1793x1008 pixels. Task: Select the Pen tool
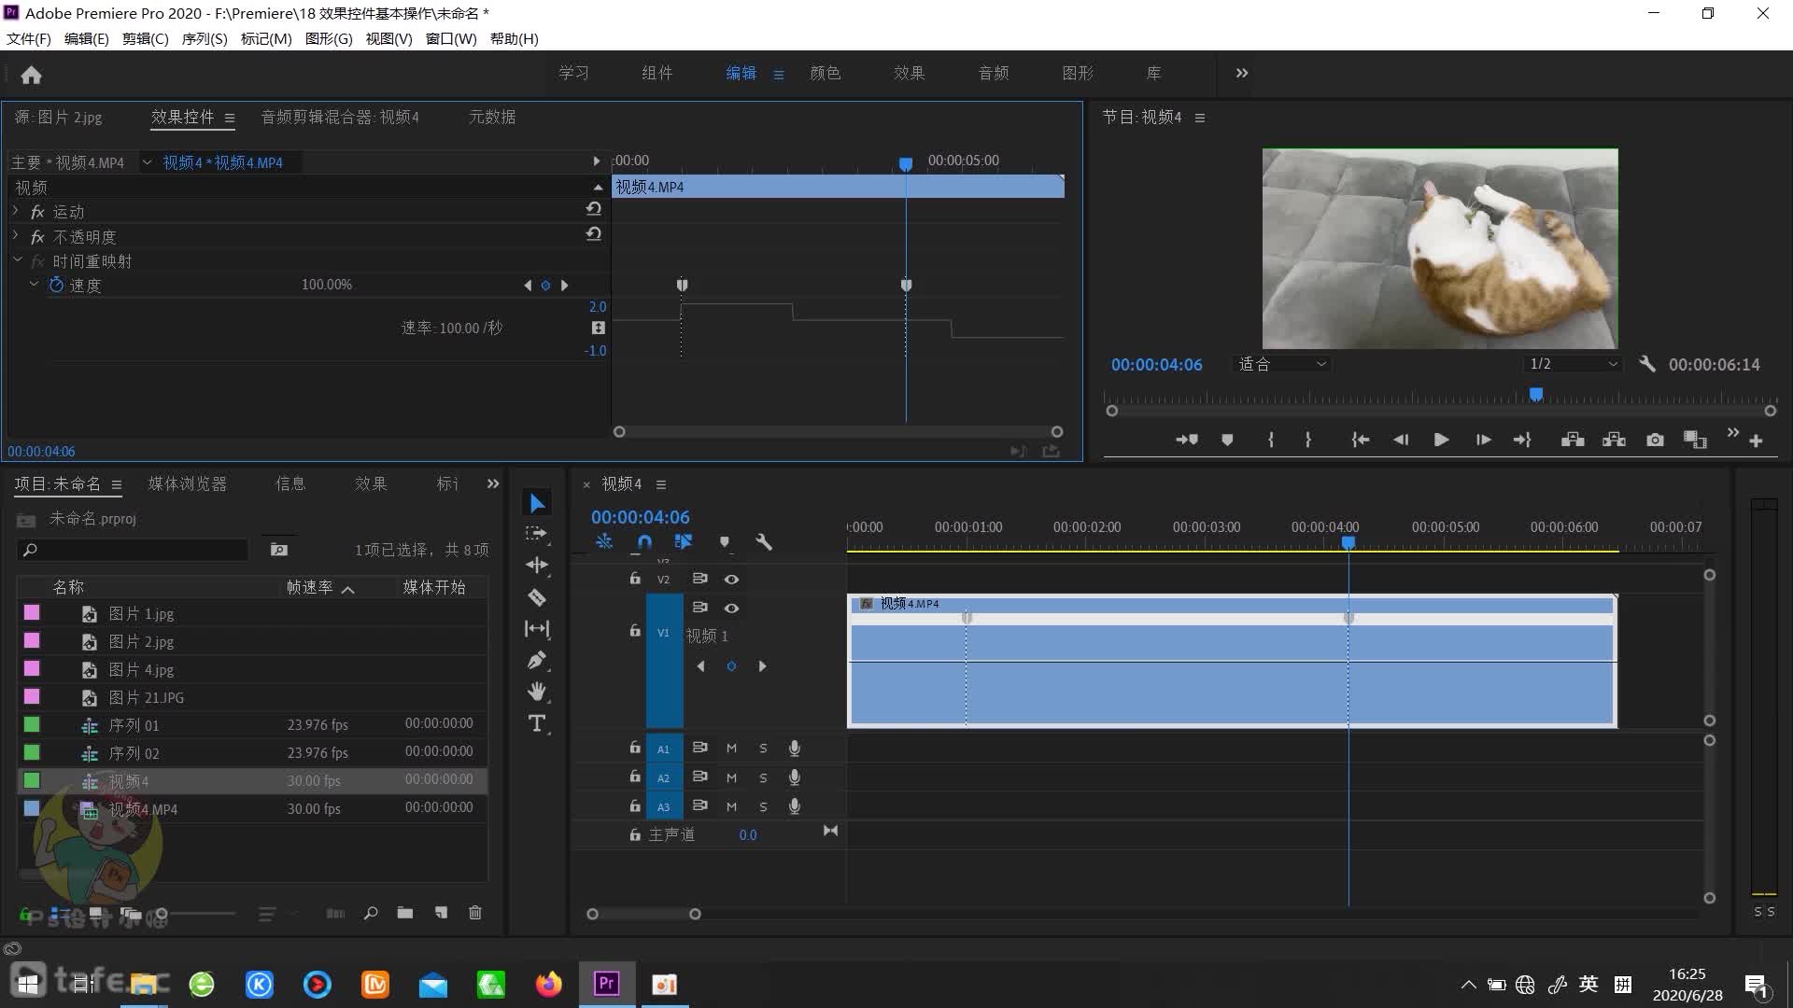pyautogui.click(x=537, y=661)
